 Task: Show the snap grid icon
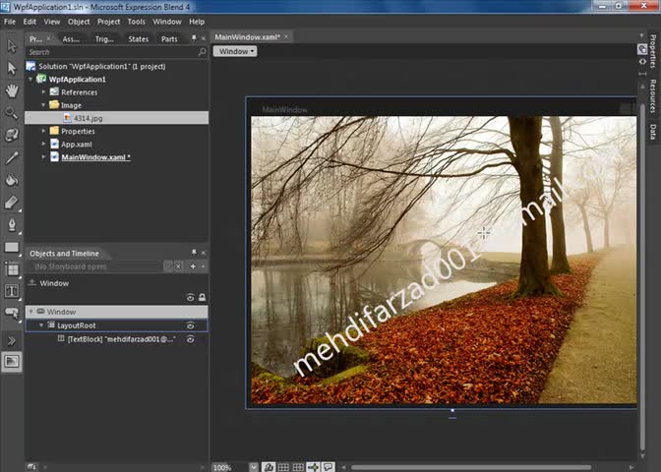283,467
